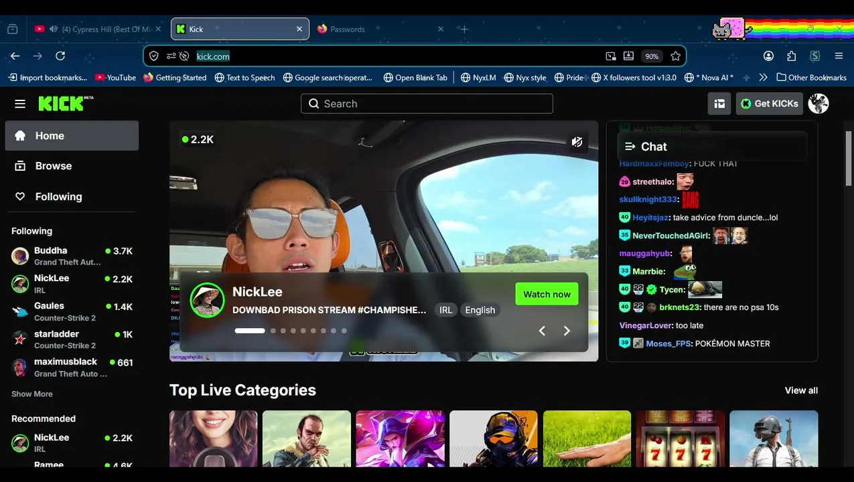Image resolution: width=854 pixels, height=482 pixels.
Task: Select the active first carousel indicator
Action: pyautogui.click(x=250, y=331)
